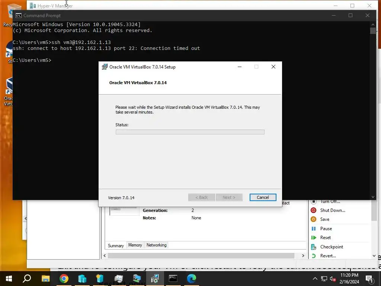
Task: Open Hyper-V Manager taskbar icon
Action: [82, 279]
